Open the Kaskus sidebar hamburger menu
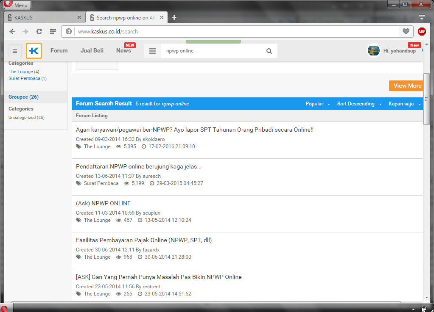This screenshot has height=312, width=434. 15,51
